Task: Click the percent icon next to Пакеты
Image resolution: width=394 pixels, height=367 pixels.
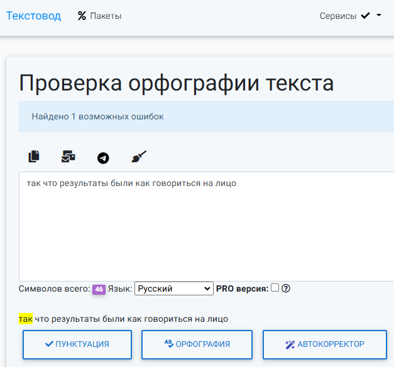Action: 82,16
